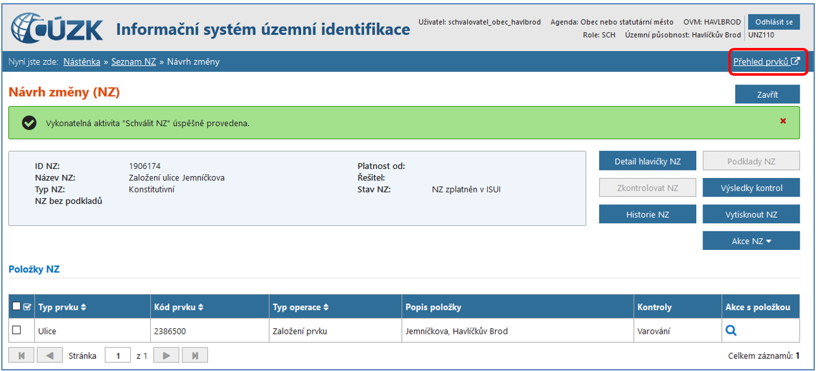Tick the checkbox for the Ulice row
818x371 pixels.
pos(17,330)
